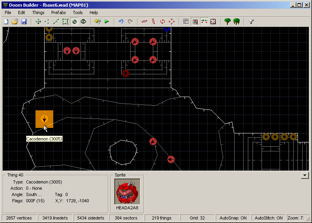Viewport: 312px width, 223px height.
Task: Switch to Move mode (four-arrow icon)
Action: (x=38, y=22)
